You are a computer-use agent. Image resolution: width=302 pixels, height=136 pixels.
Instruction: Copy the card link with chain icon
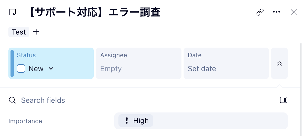click(260, 12)
